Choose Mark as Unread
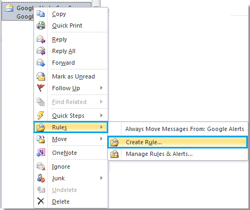Viewport: 250px width, 210px height. pyautogui.click(x=71, y=76)
